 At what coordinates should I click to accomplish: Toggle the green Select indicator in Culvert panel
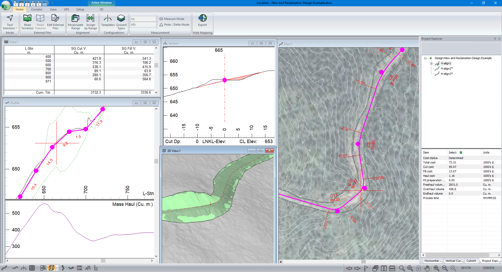pyautogui.click(x=461, y=152)
